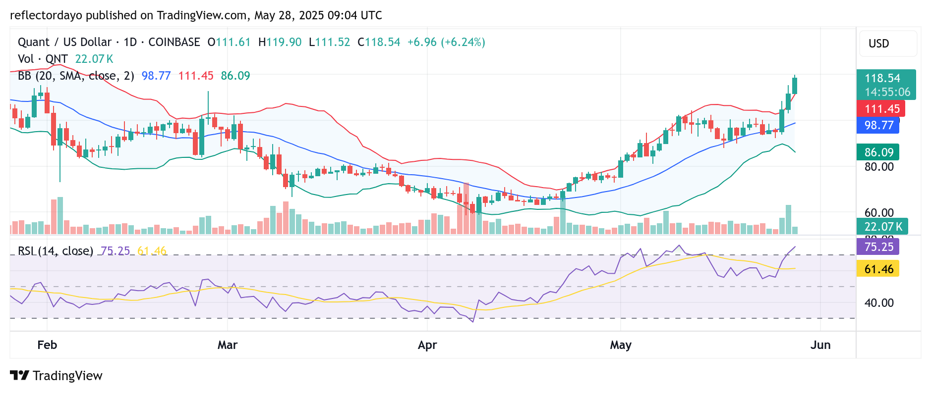Click the upper band label 111.45

click(x=882, y=109)
